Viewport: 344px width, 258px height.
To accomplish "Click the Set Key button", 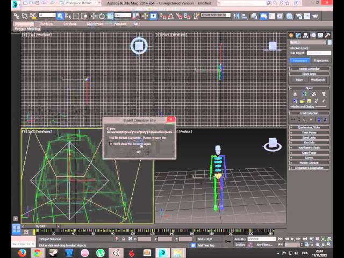I will [x=240, y=245].
